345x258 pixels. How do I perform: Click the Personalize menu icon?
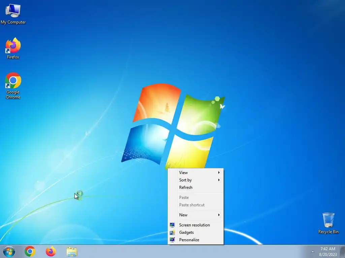tap(172, 240)
